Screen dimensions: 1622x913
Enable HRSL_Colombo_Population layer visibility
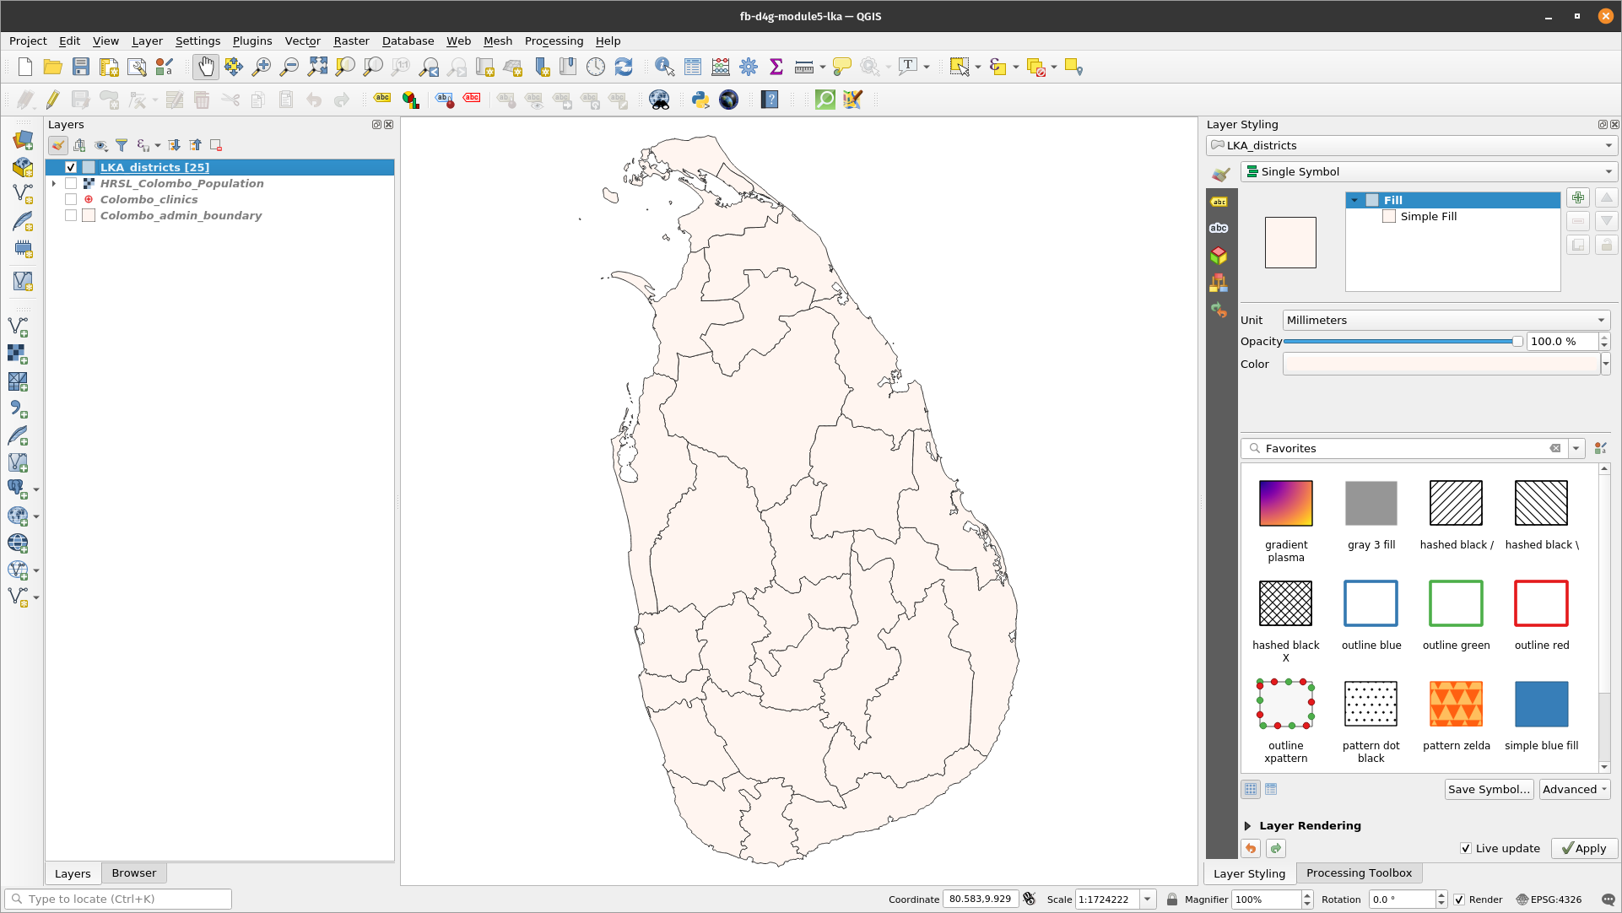(71, 184)
